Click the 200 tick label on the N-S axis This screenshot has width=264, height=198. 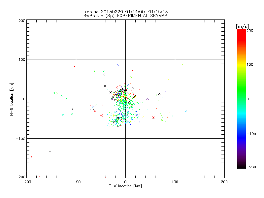click(22, 21)
